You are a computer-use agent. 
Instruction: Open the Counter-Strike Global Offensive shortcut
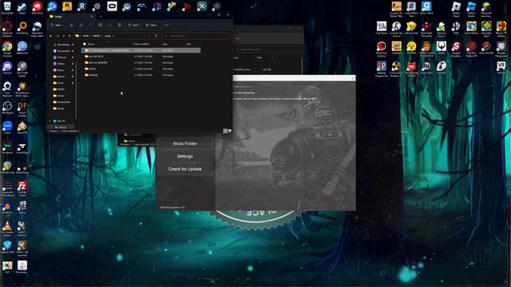coord(396,9)
